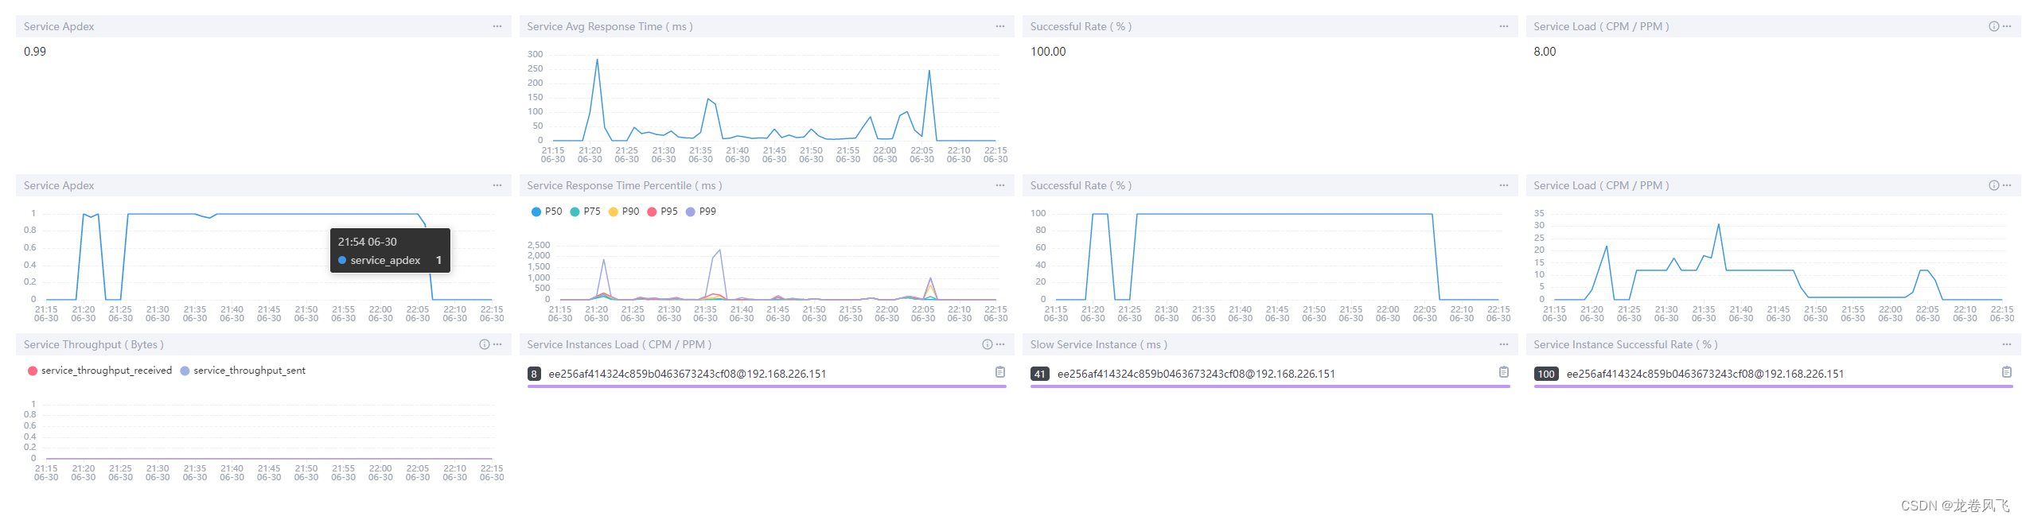
Task: Click instance name in Slow Service Instance panel
Action: tap(1196, 374)
